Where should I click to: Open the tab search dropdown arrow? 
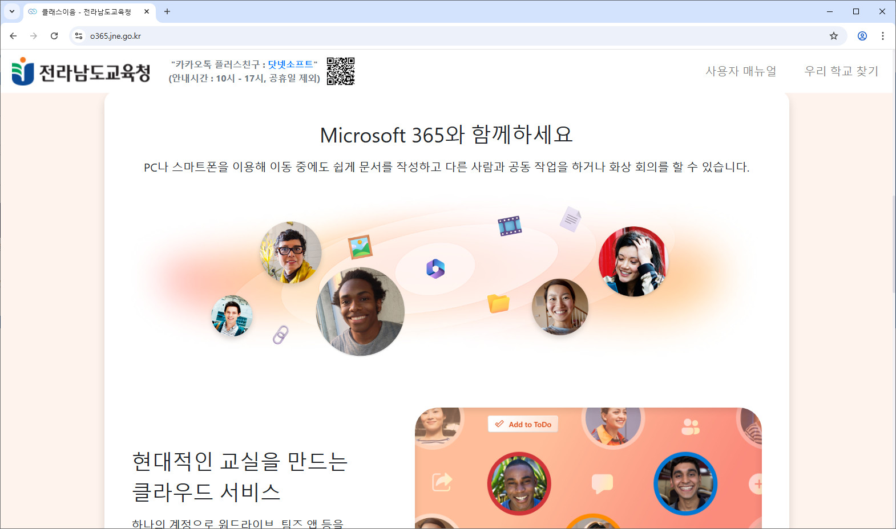tap(12, 11)
